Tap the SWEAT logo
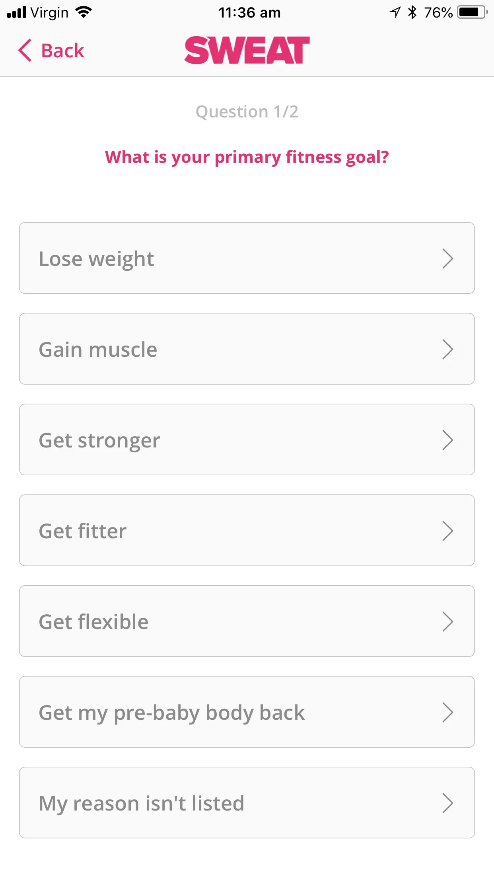The height and width of the screenshot is (879, 494). 247,50
